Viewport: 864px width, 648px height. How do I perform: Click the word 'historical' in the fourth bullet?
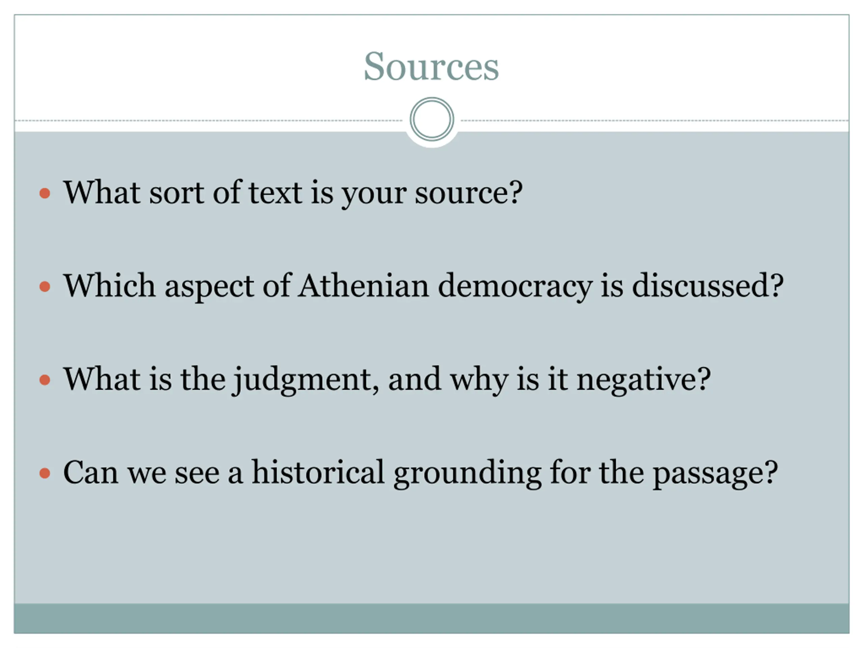318,472
